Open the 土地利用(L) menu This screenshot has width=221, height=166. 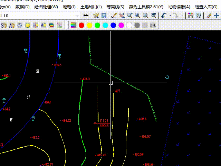coord(91,7)
